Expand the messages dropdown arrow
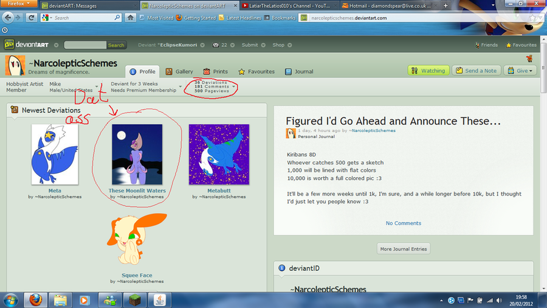This screenshot has height=308, width=547. 232,45
